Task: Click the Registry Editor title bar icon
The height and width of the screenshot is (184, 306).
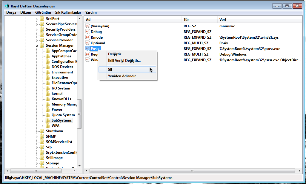Action: point(7,6)
